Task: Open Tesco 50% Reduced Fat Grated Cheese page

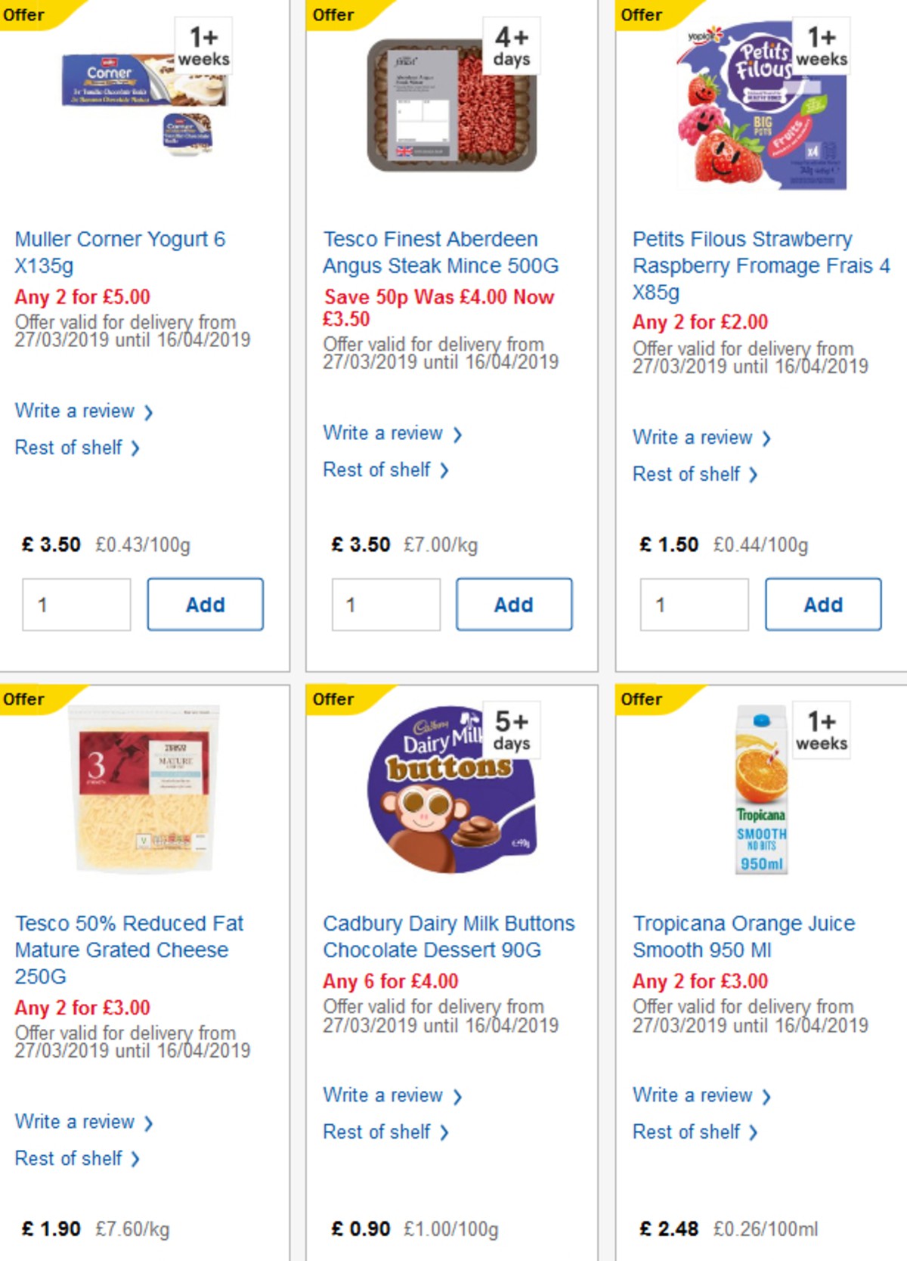Action: [x=129, y=950]
